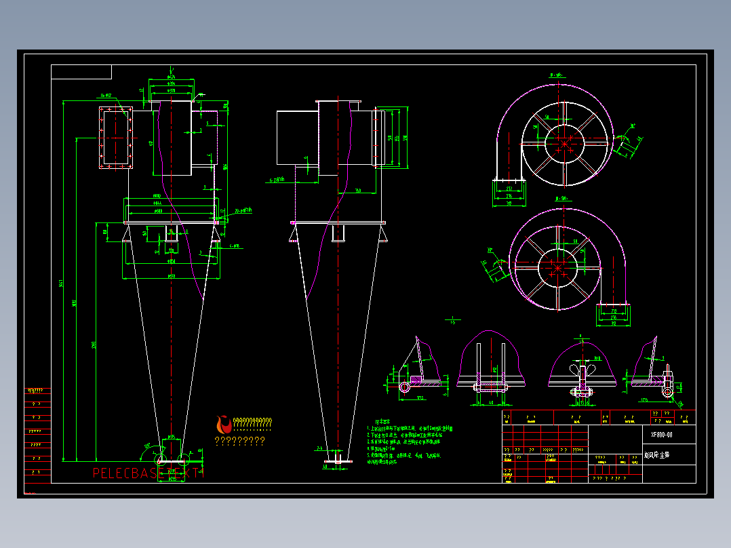Click the upper volute plan view circle

point(565,144)
